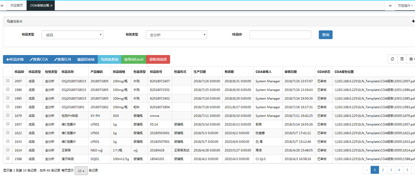The height and width of the screenshot is (177, 415).
Task: Select the COA审核台账 tab
Action: (39, 5)
